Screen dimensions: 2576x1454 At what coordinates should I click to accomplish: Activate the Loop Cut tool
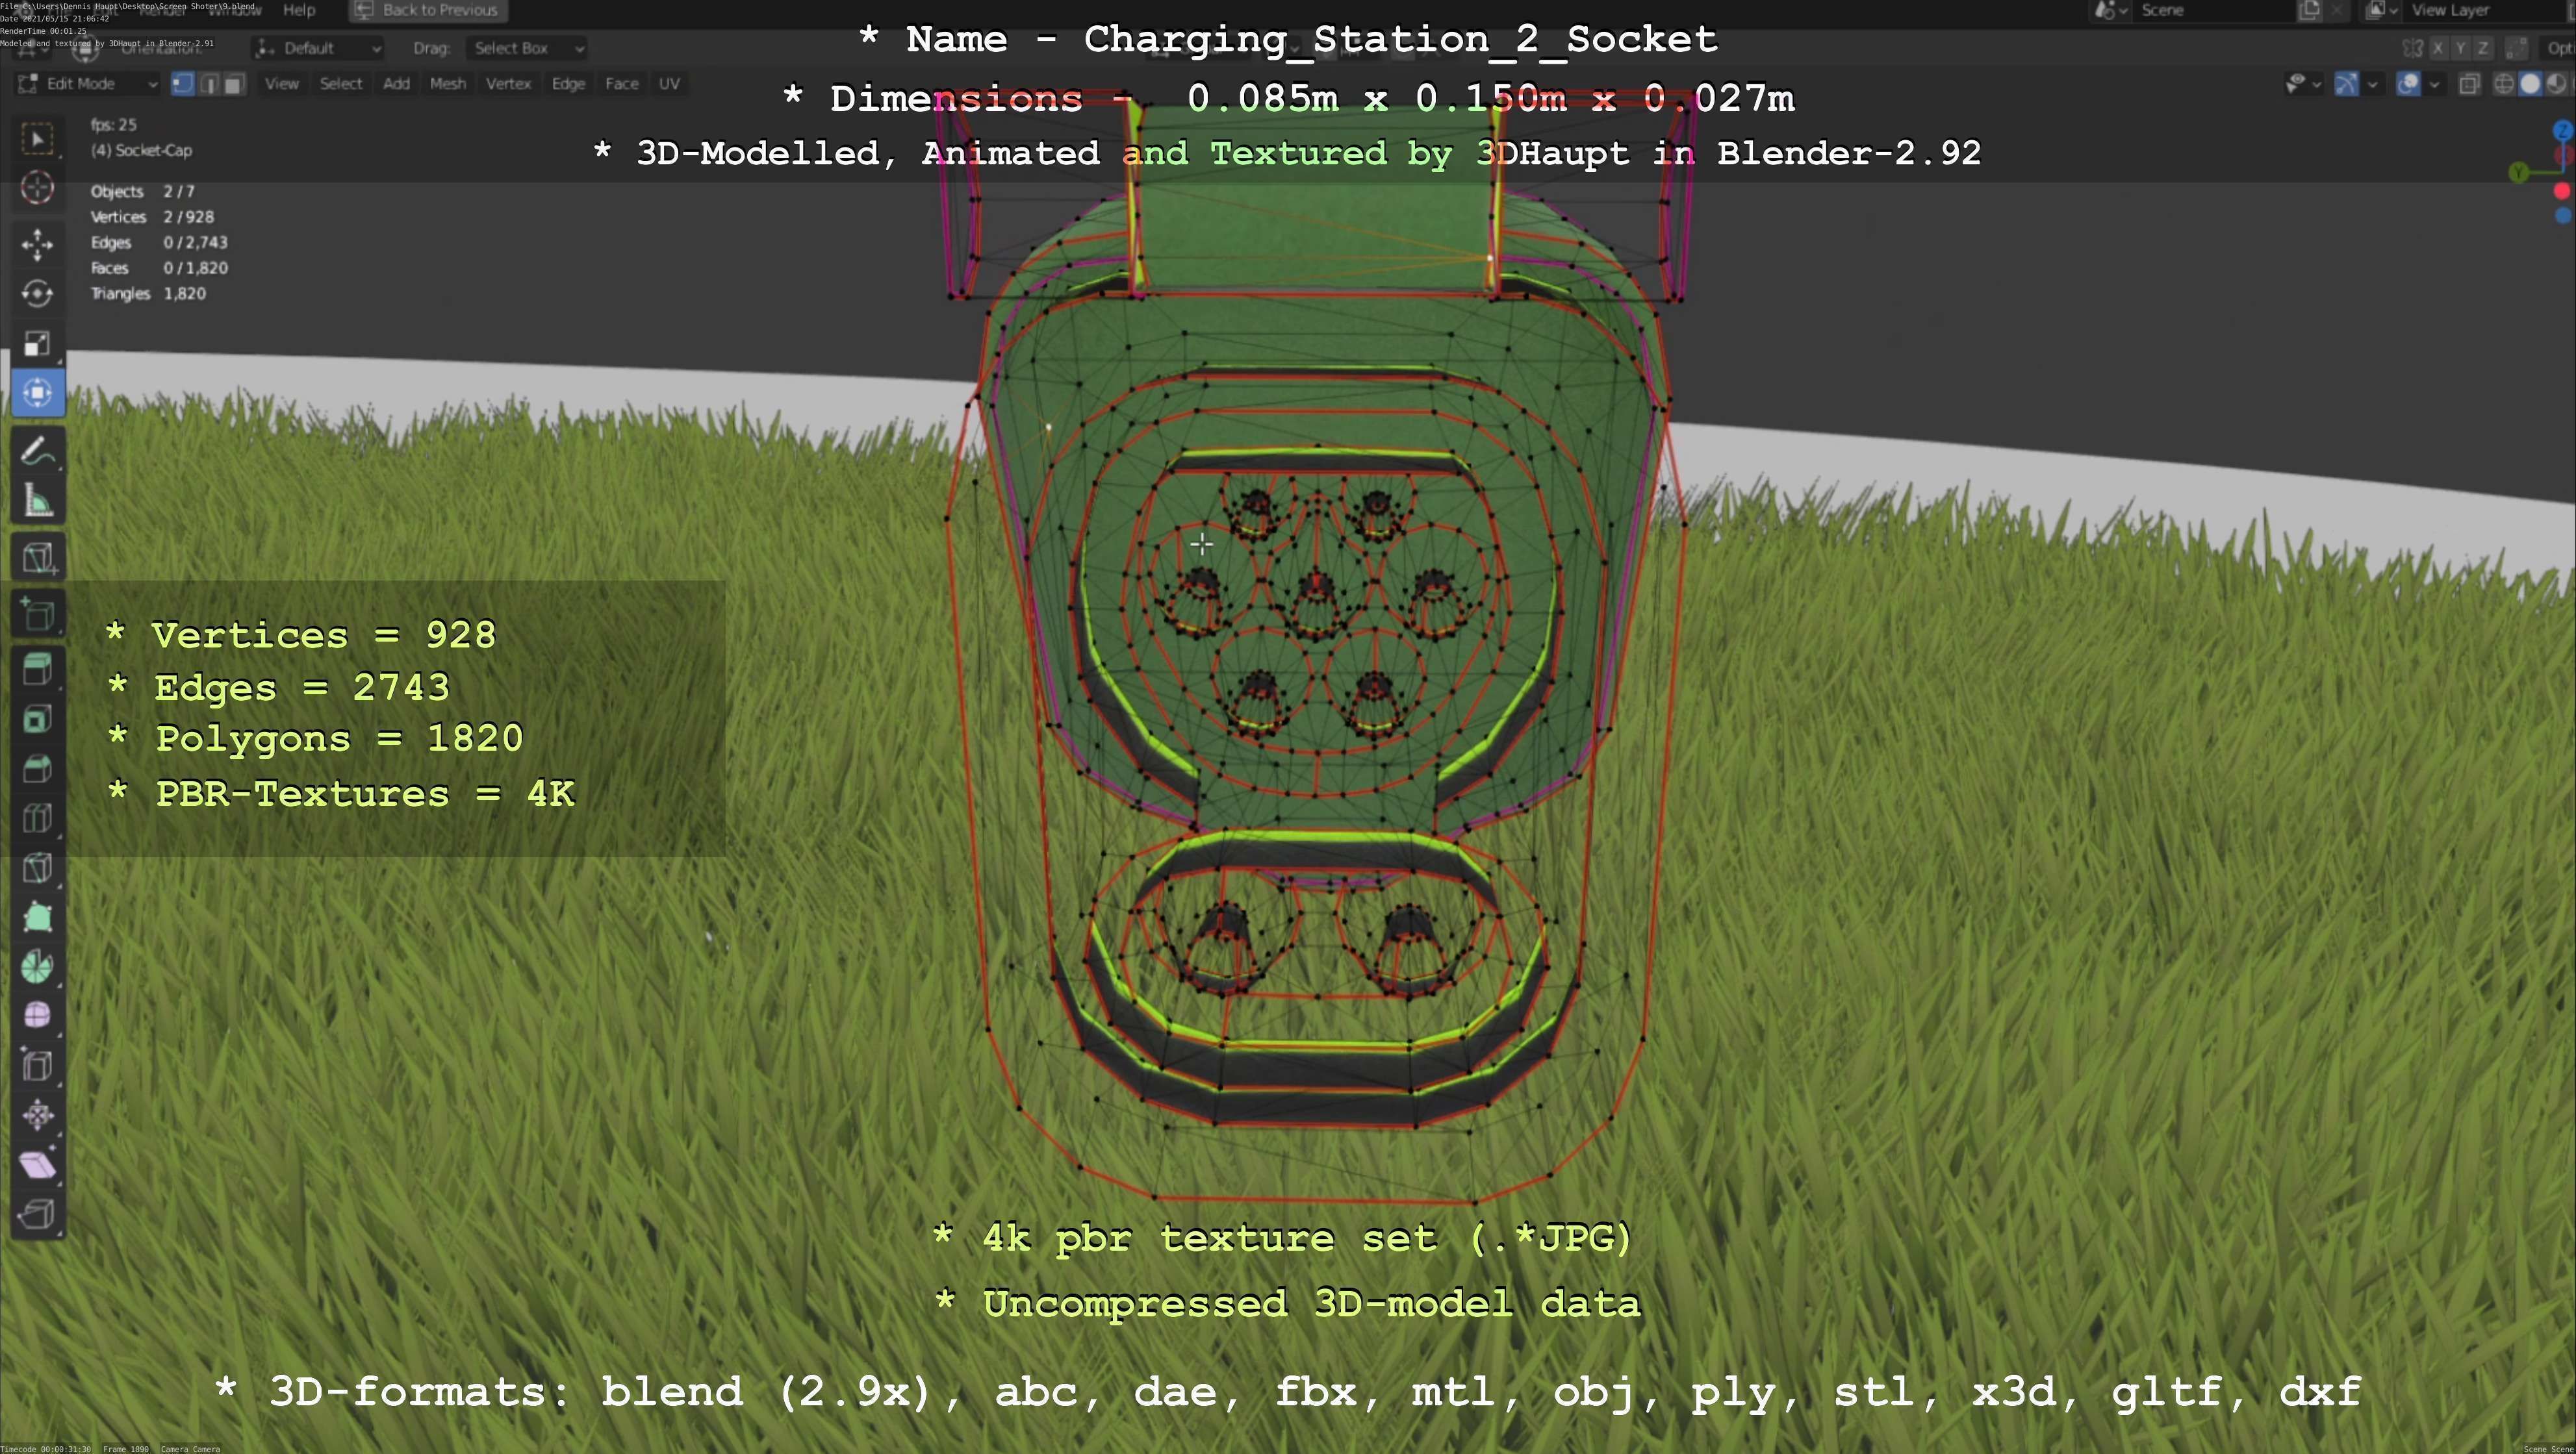click(38, 818)
